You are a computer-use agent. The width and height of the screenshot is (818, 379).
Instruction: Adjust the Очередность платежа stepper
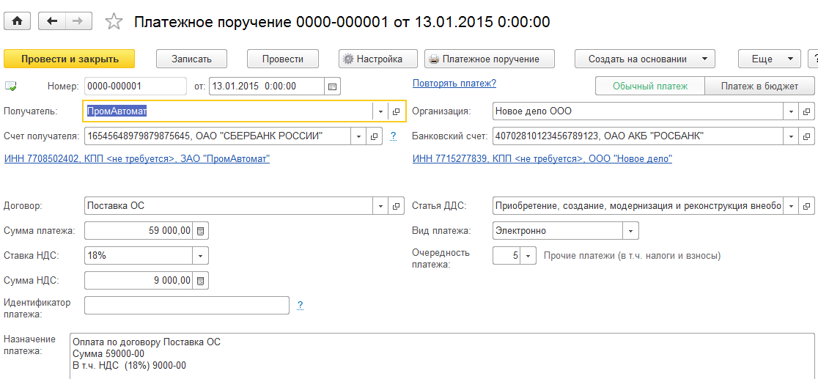click(x=528, y=256)
